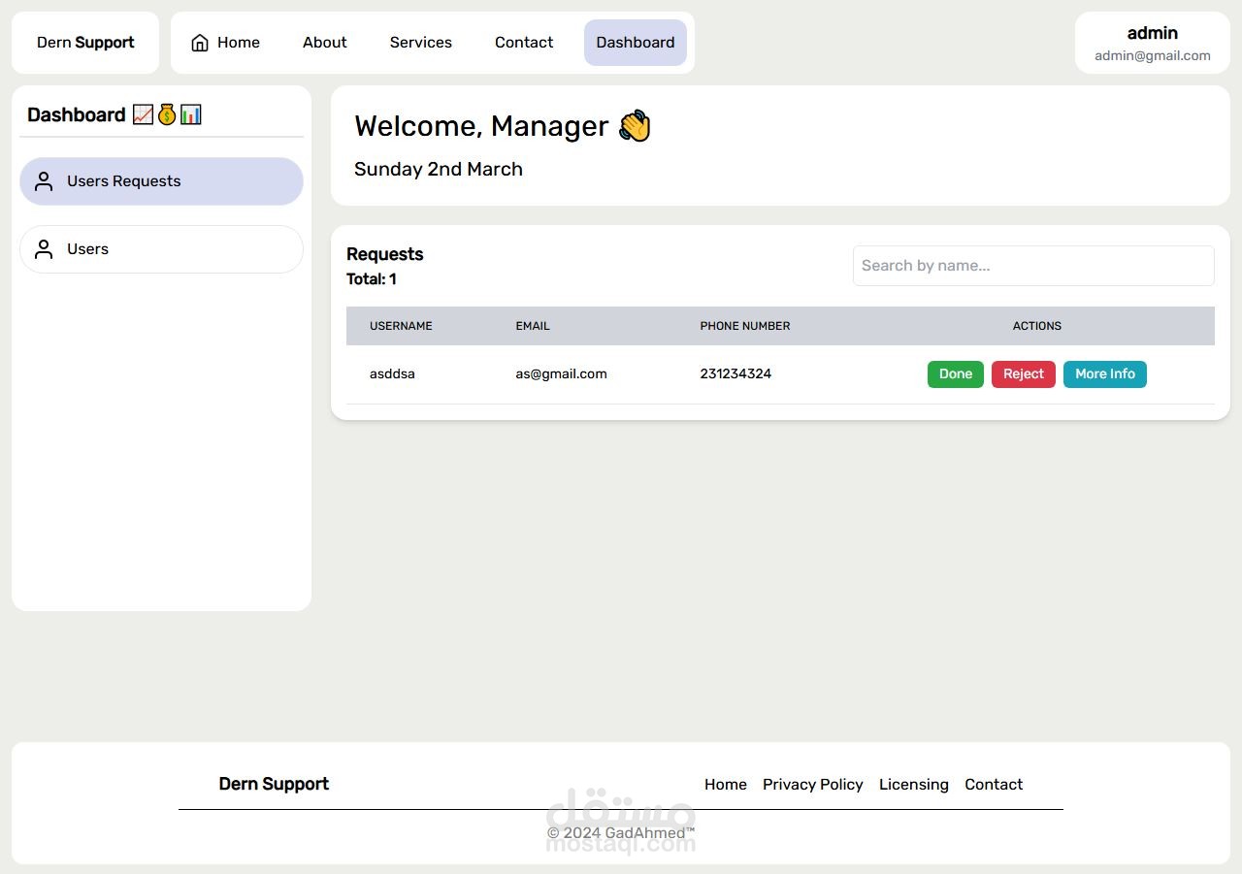This screenshot has width=1242, height=874.
Task: Mark the asddsa request as Done
Action: [x=956, y=374]
